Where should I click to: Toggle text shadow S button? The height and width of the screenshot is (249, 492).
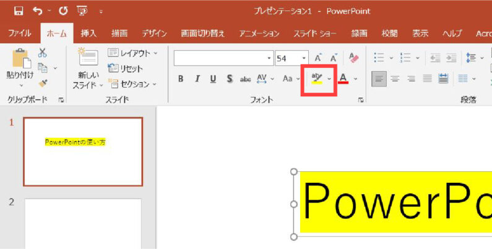point(230,79)
